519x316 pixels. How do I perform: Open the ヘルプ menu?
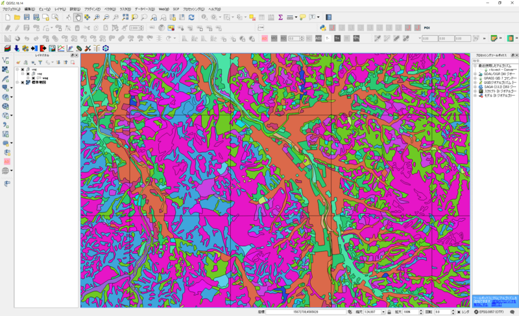click(214, 9)
